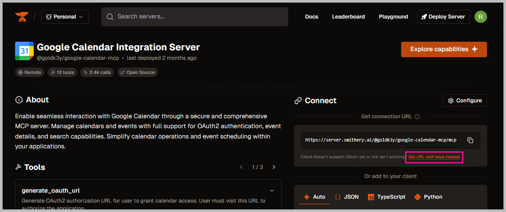This screenshot has height=212, width=506.
Task: Select the TypeScript tab
Action: tap(387, 197)
